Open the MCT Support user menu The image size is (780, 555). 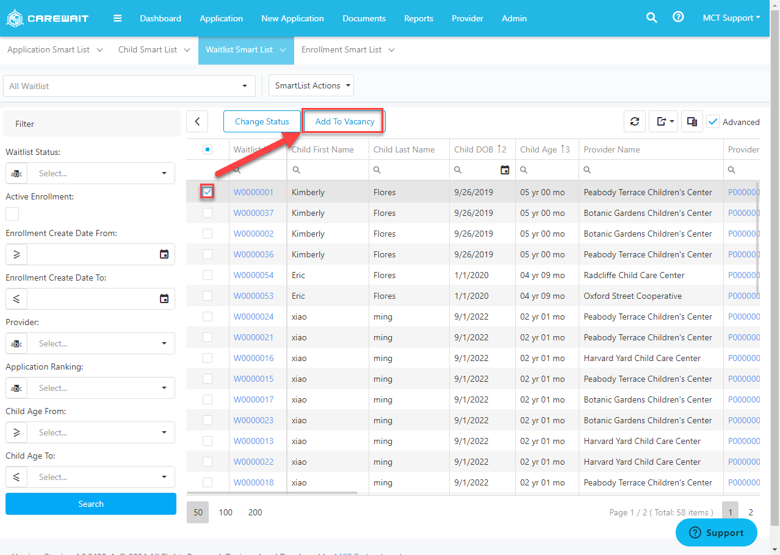(x=731, y=18)
